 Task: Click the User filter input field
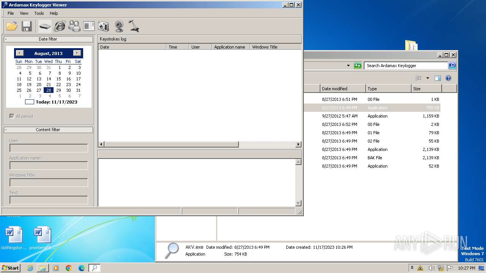point(49,148)
